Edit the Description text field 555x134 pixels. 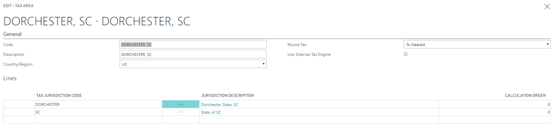(x=193, y=54)
